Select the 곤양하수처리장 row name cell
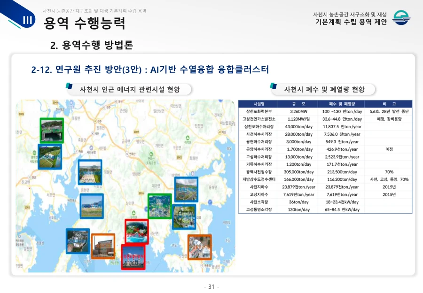This screenshot has width=423, height=293. (258, 149)
